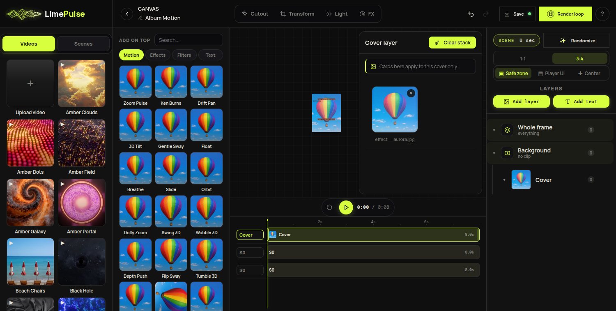
Task: Select the Cutout tool
Action: tap(255, 14)
